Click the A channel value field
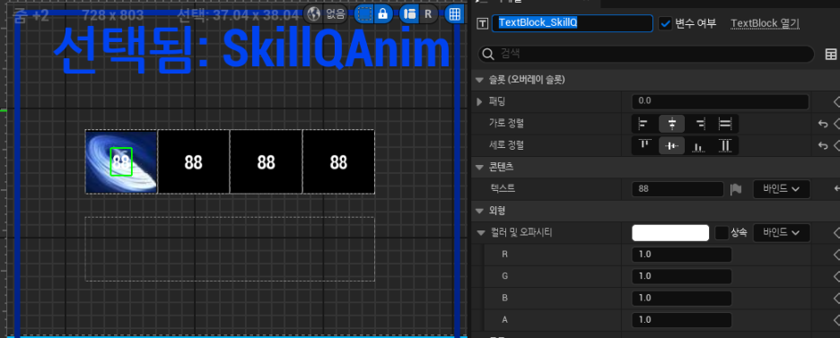 point(681,320)
